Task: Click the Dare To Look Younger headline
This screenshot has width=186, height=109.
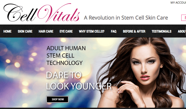Action: coord(79,81)
